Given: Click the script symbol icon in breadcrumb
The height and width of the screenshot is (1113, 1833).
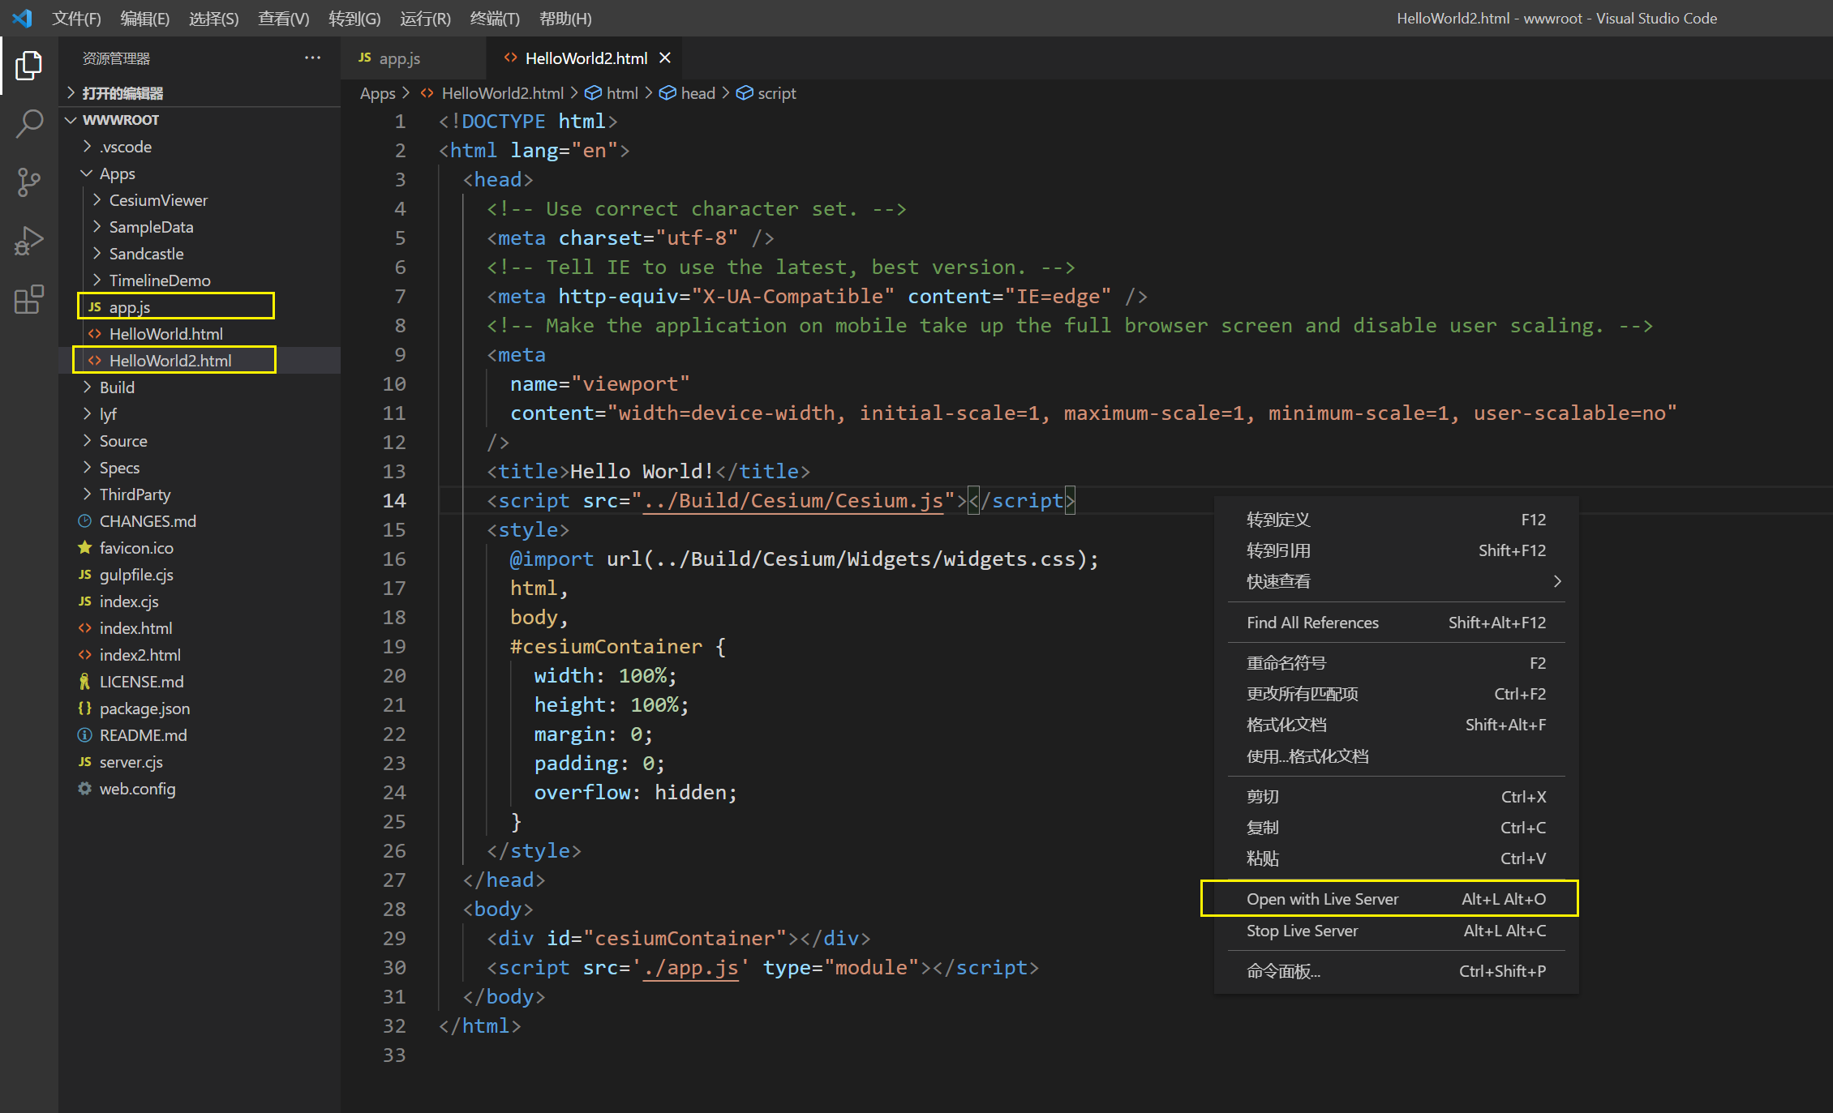Looking at the screenshot, I should pyautogui.click(x=745, y=93).
